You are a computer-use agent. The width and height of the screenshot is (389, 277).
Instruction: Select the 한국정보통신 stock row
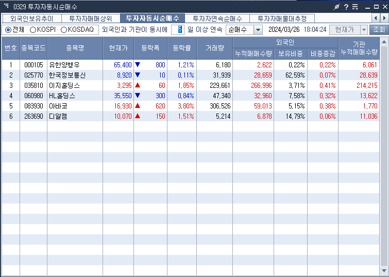point(191,75)
